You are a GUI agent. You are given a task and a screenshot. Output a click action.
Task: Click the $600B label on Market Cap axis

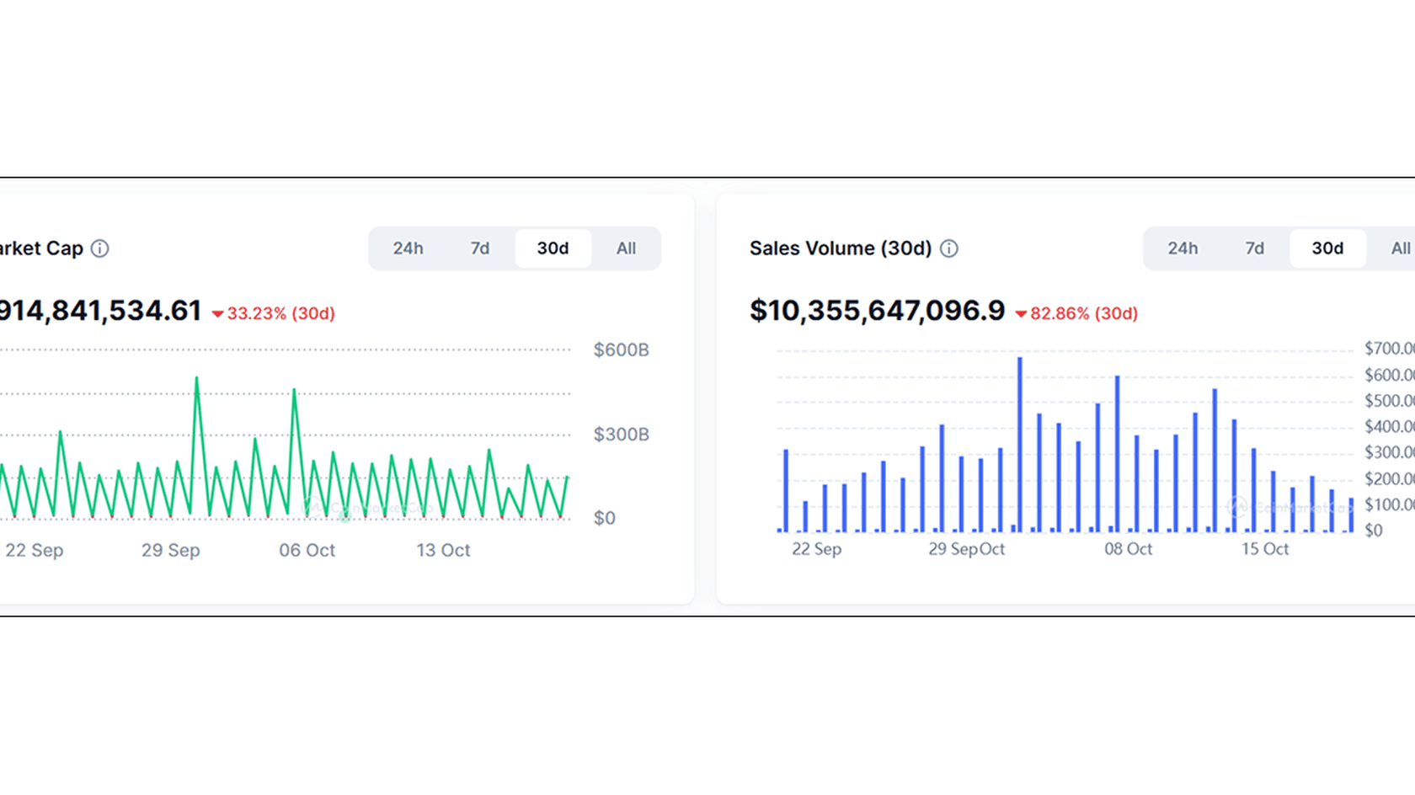(x=621, y=349)
